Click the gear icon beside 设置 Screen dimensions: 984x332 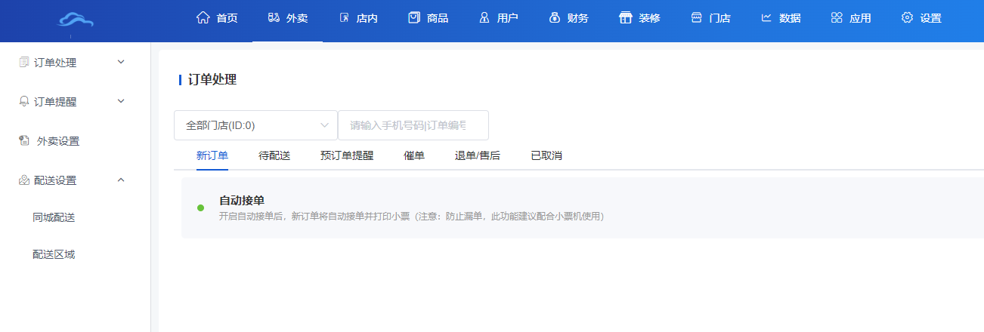tap(907, 18)
